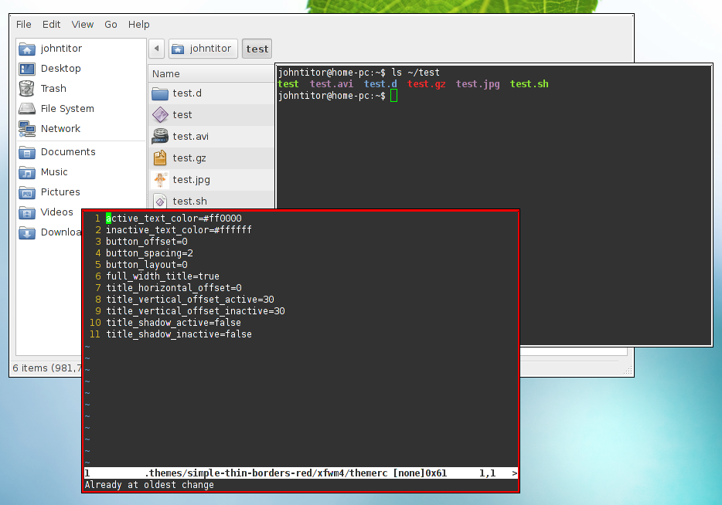This screenshot has width=722, height=505.
Task: Open the View menu
Action: coord(82,24)
